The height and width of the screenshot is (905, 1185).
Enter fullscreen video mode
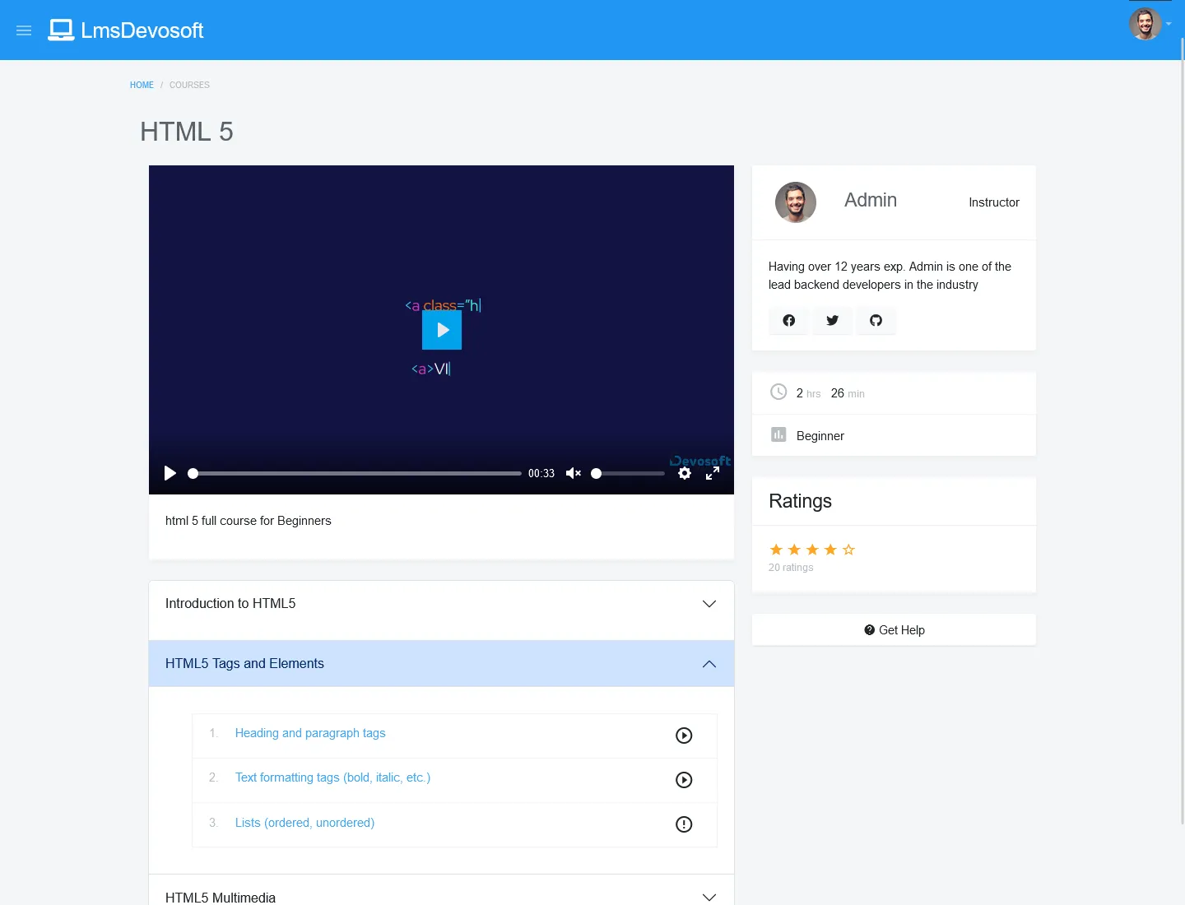pyautogui.click(x=713, y=473)
